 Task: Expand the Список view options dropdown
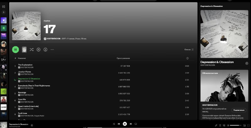(x=189, y=50)
